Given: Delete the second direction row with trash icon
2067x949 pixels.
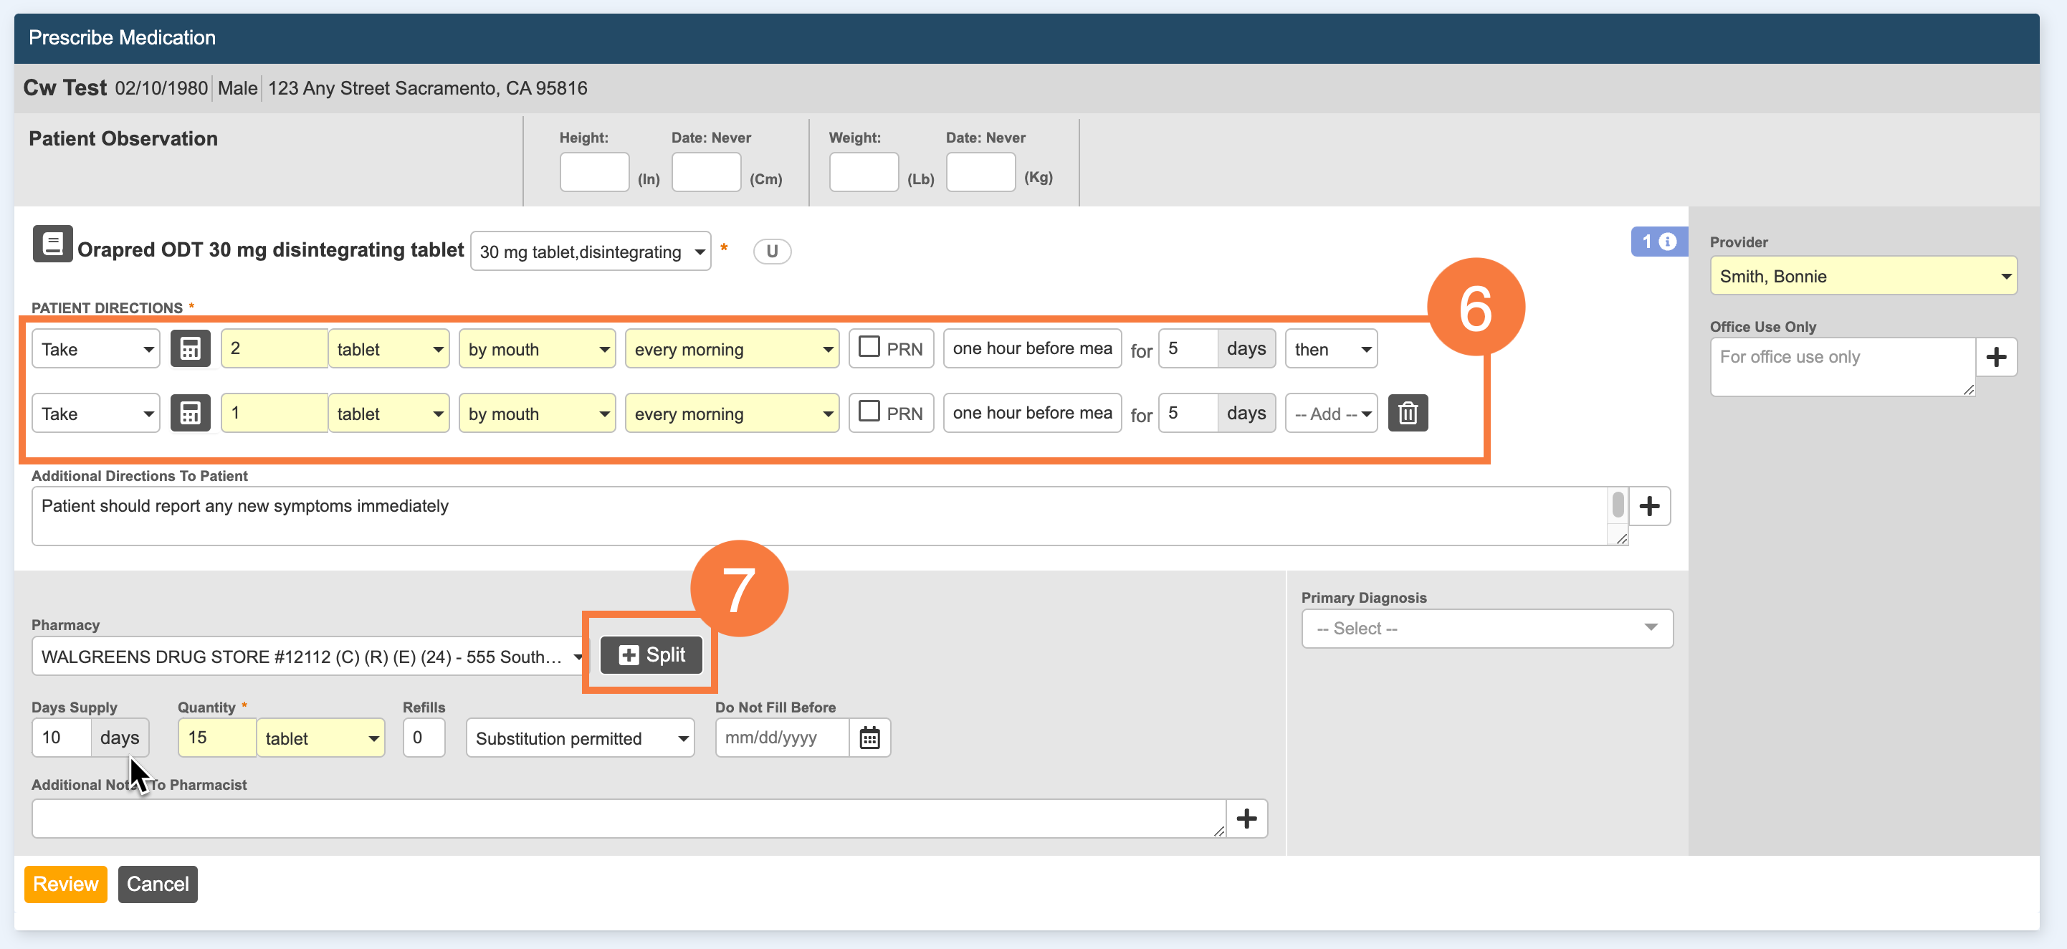Looking at the screenshot, I should tap(1408, 413).
